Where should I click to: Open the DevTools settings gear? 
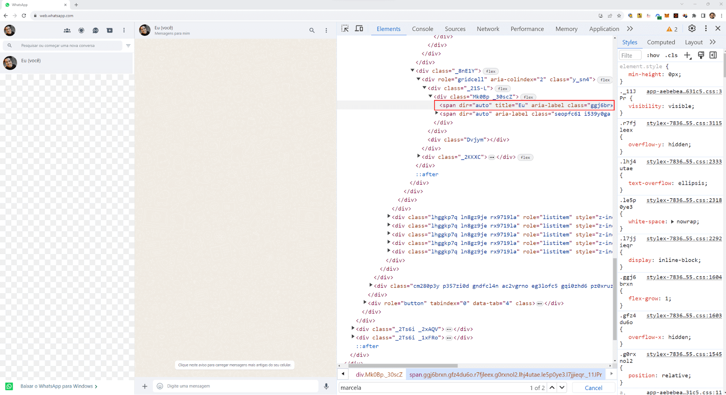(x=692, y=29)
